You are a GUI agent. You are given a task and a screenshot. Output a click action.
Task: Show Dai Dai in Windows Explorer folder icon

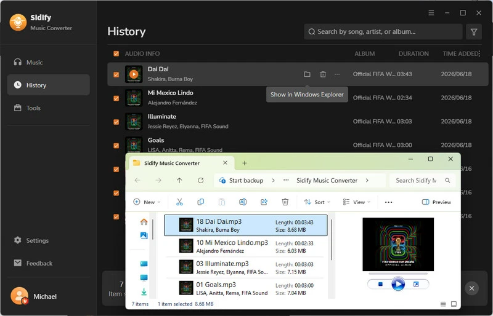click(307, 74)
